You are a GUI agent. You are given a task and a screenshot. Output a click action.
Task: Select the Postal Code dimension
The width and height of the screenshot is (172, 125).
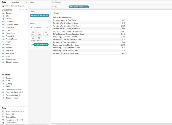[10, 33]
